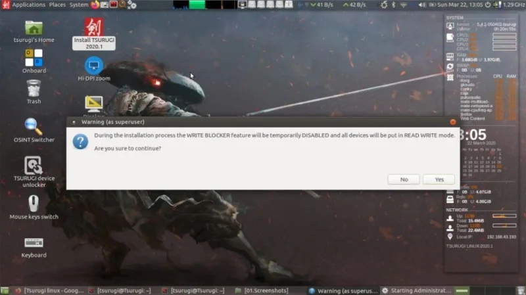Screen dimensions: 526x295
Task: Click the workspace switcher in bottom panel
Action: [x=485, y=290]
